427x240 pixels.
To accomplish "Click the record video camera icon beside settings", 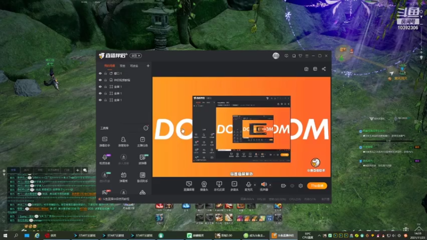I will [x=283, y=186].
